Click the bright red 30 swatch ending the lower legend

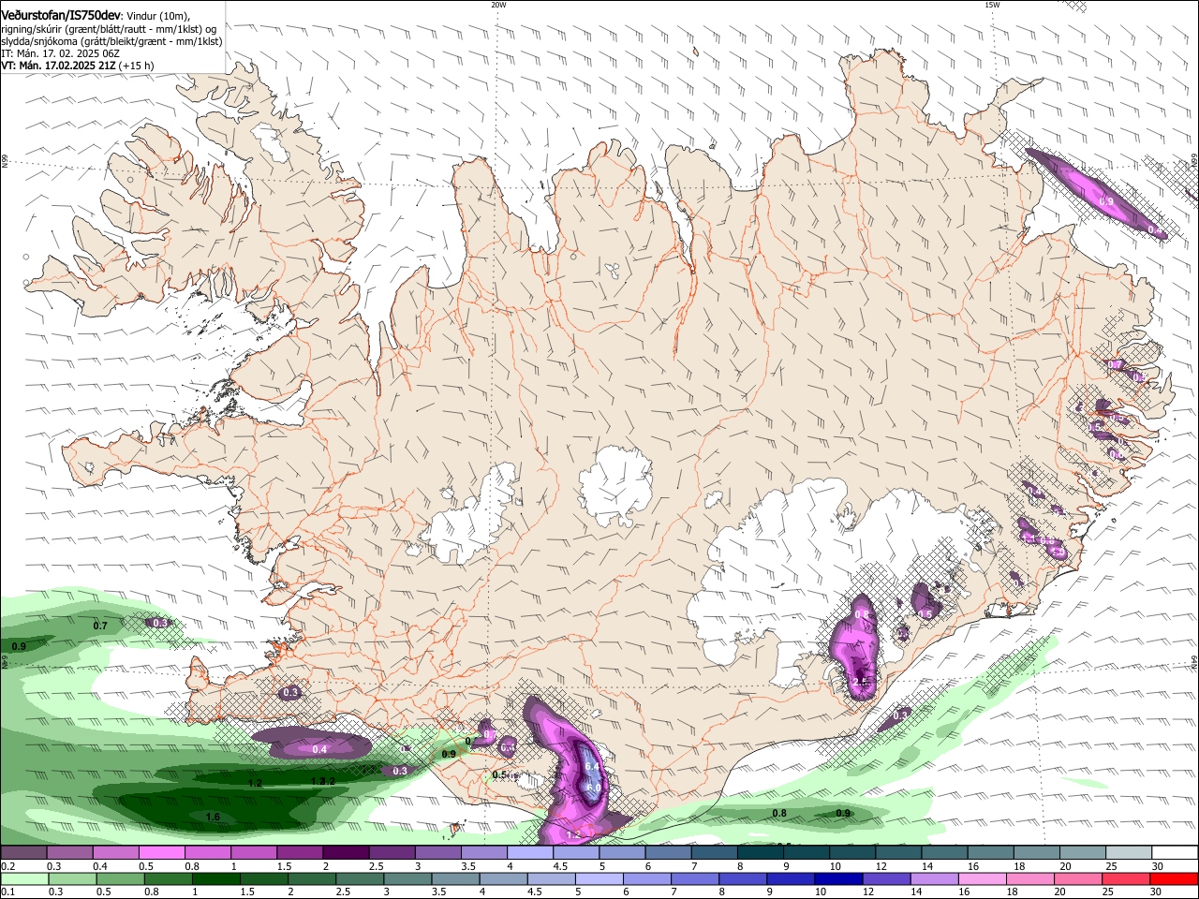click(x=1175, y=878)
